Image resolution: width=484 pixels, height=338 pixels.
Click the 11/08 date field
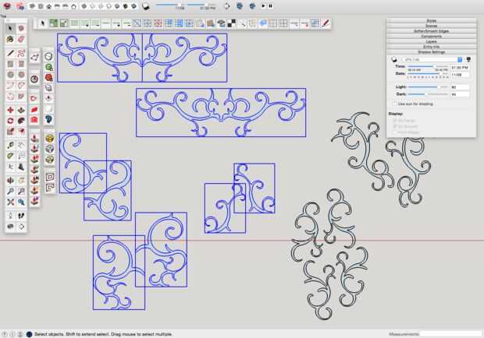(x=460, y=75)
